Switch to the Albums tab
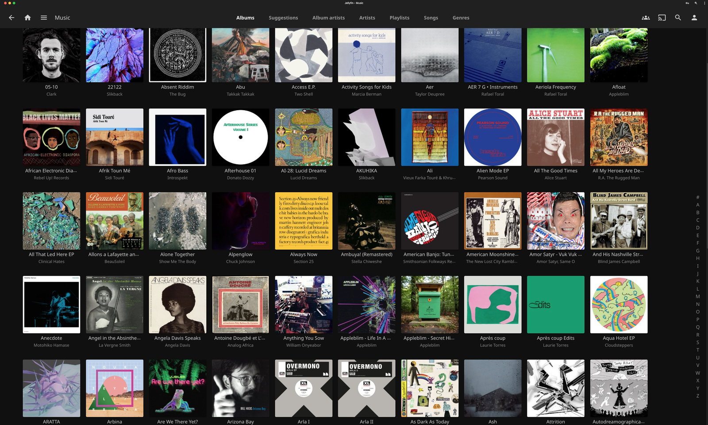Screen dimensions: 708x425 245,18
